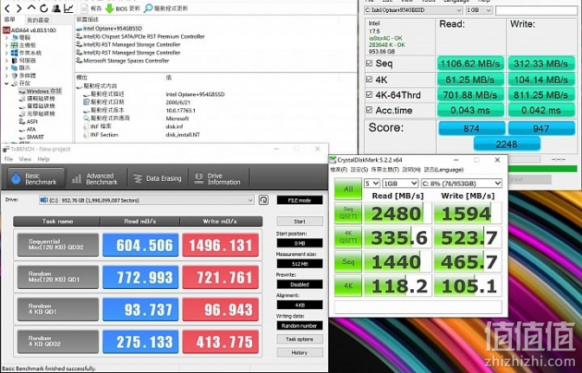Click the 伺服器 server icon in tree
582x373 pixels.
click(15, 61)
